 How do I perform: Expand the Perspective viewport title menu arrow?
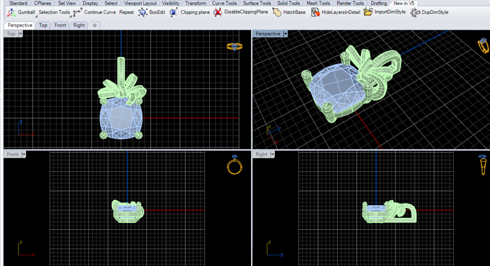(x=286, y=34)
